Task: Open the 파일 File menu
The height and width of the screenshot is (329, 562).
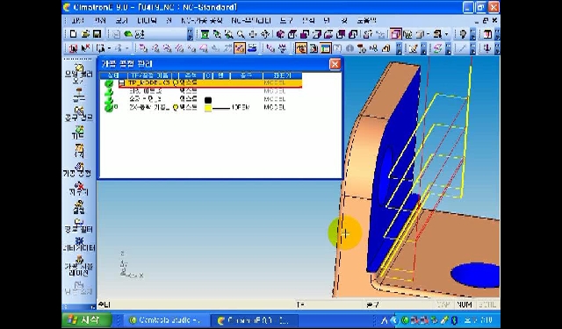Action: click(x=77, y=21)
